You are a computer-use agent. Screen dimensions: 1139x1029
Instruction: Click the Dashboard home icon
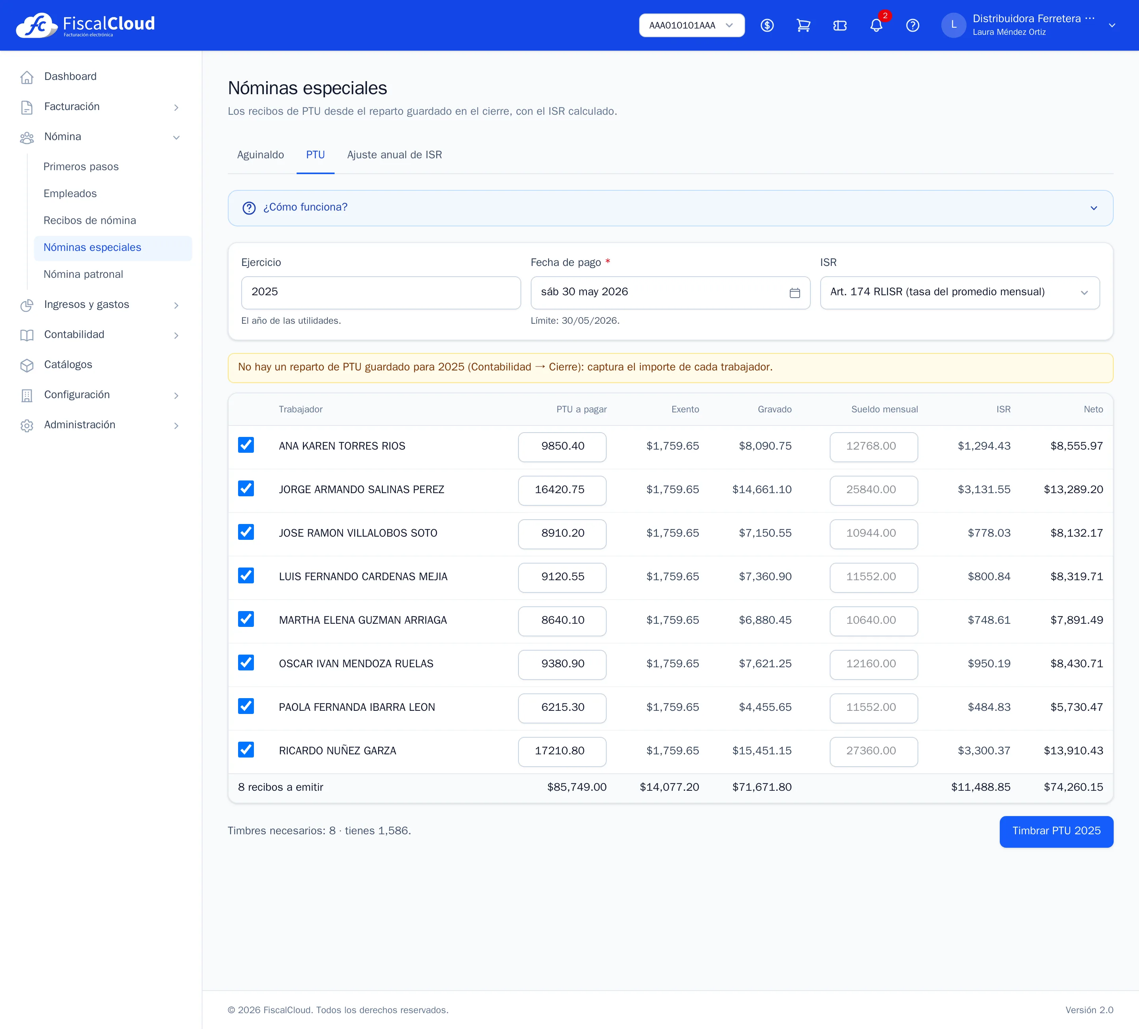tap(26, 77)
